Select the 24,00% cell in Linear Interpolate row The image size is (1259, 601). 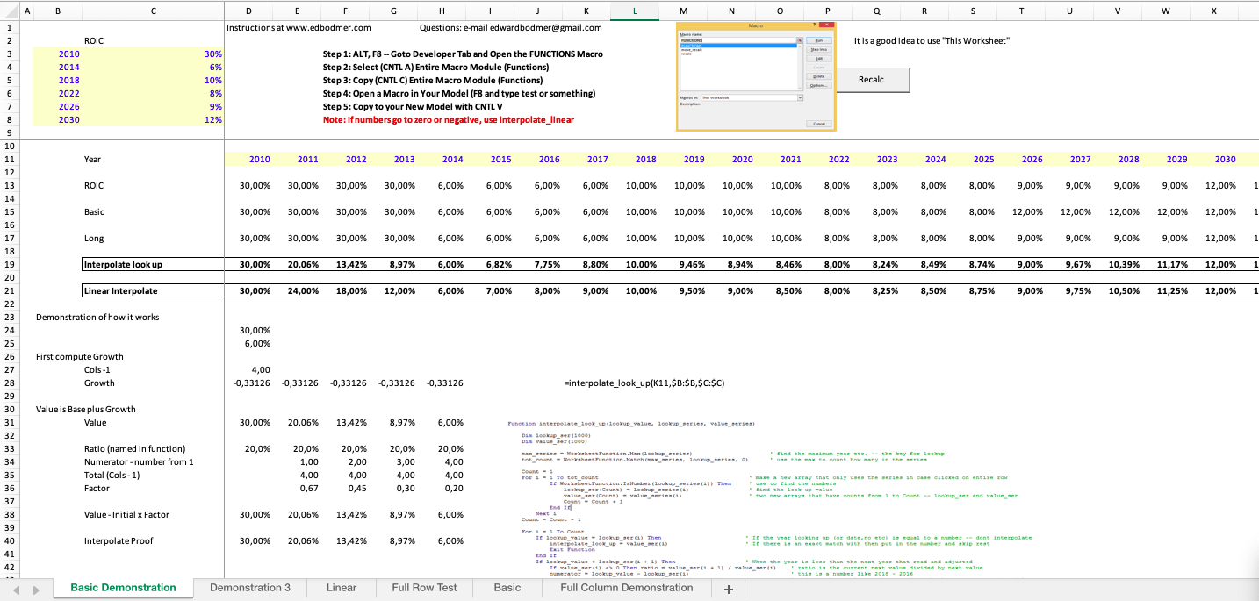click(x=296, y=290)
